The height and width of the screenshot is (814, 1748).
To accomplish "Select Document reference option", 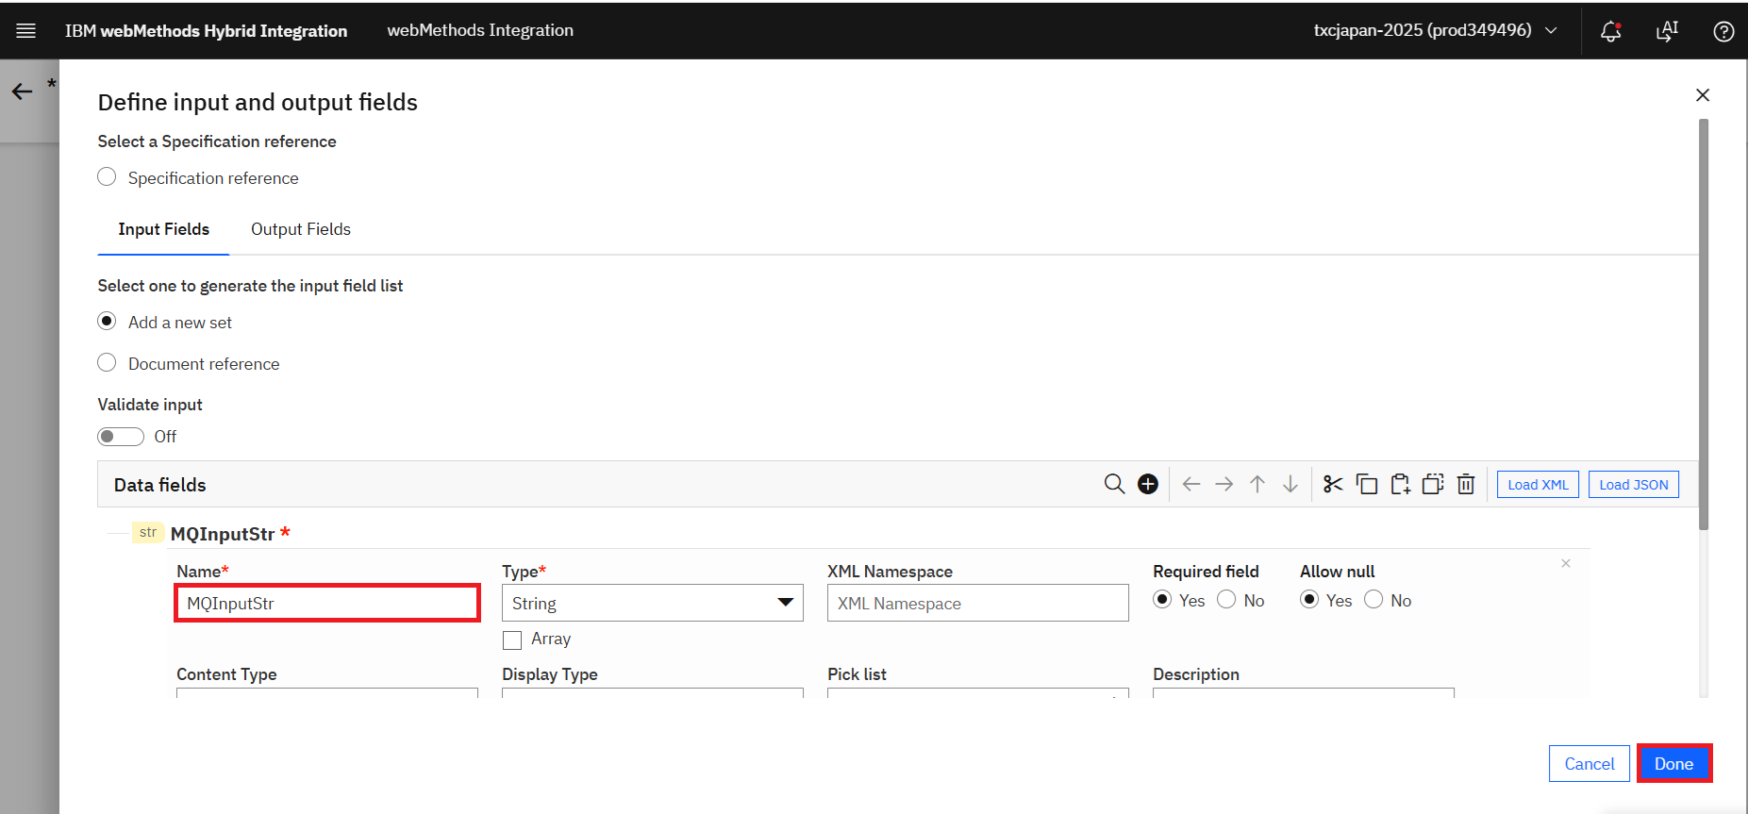I will click(107, 363).
